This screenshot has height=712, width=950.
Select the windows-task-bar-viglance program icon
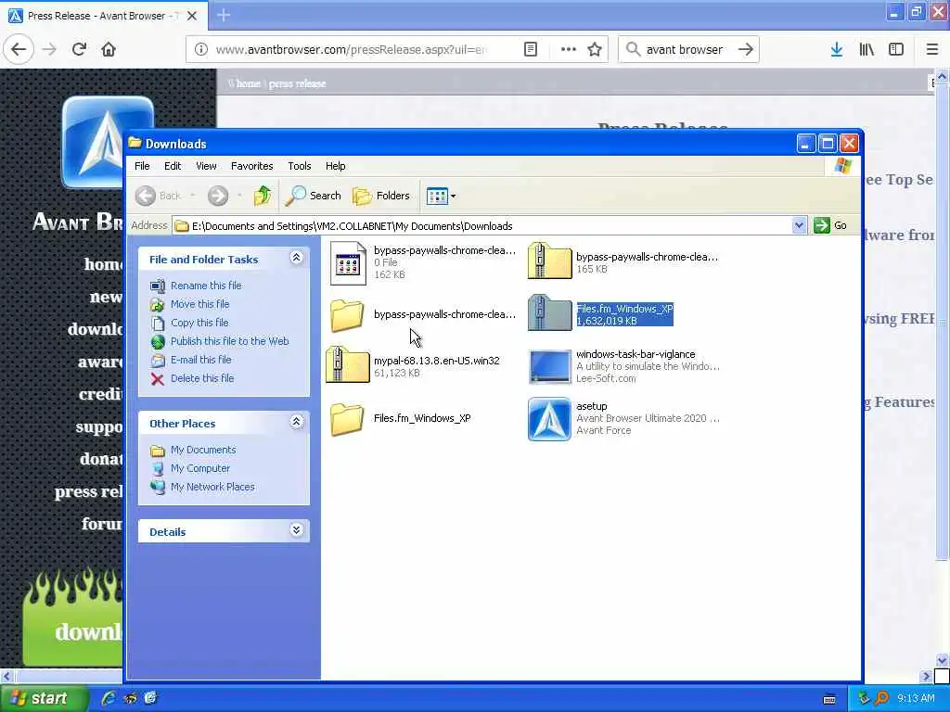pos(549,367)
